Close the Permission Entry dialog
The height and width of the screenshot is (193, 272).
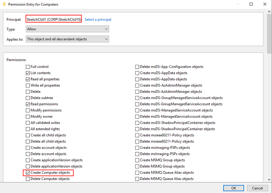pos(265,4)
